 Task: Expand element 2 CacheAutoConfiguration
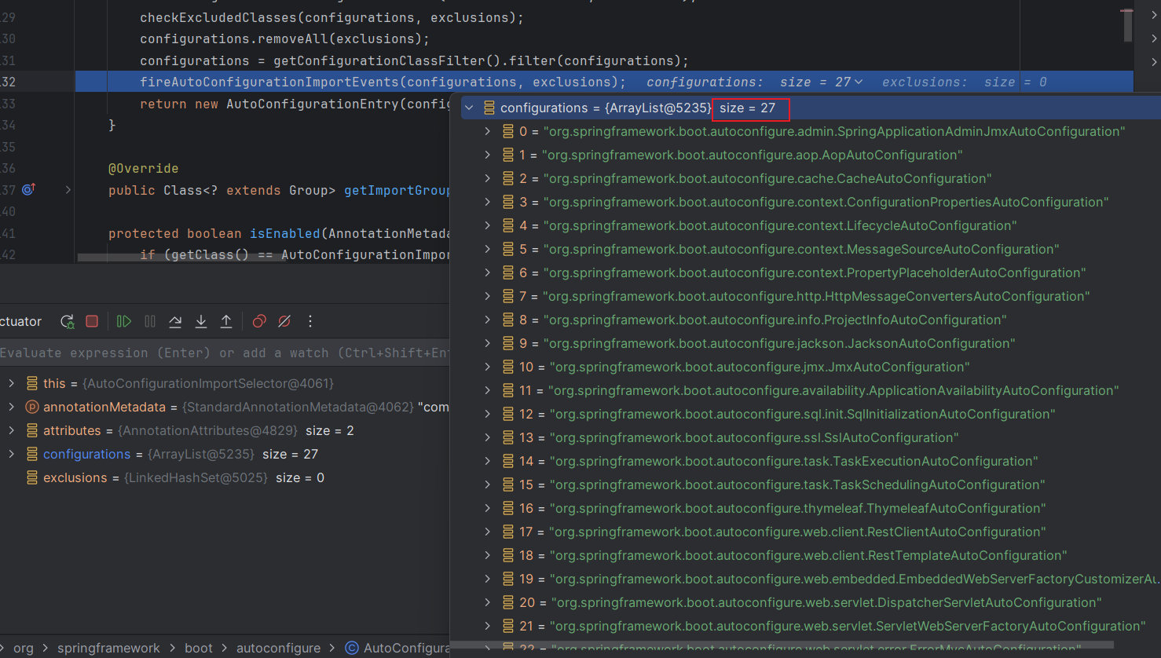pos(488,178)
